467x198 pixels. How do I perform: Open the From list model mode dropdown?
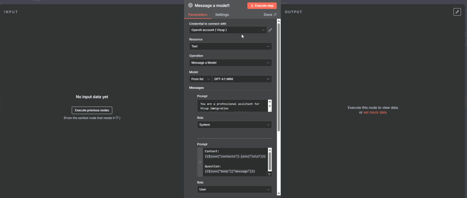[x=200, y=79]
